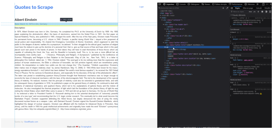Toggle print media simulation page icon
Screen dimensions: 278x132
270,11
